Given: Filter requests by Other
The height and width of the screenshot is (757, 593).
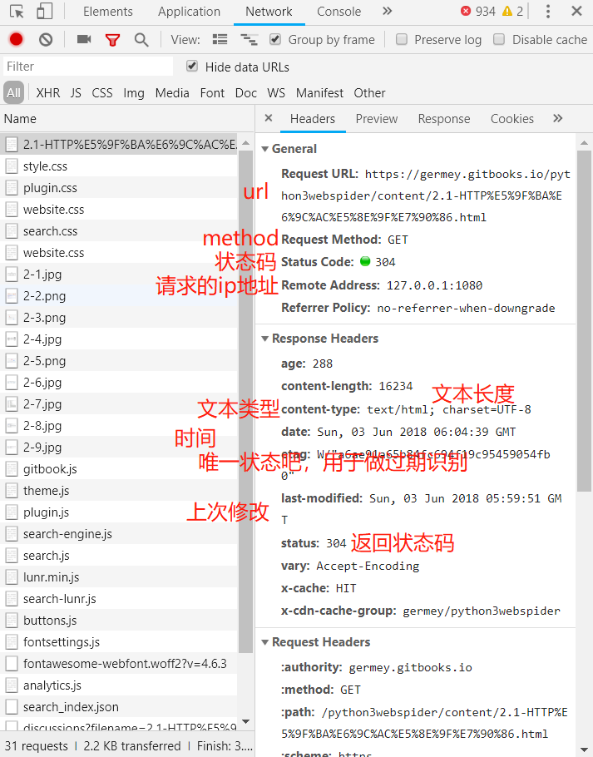Looking at the screenshot, I should (x=369, y=92).
